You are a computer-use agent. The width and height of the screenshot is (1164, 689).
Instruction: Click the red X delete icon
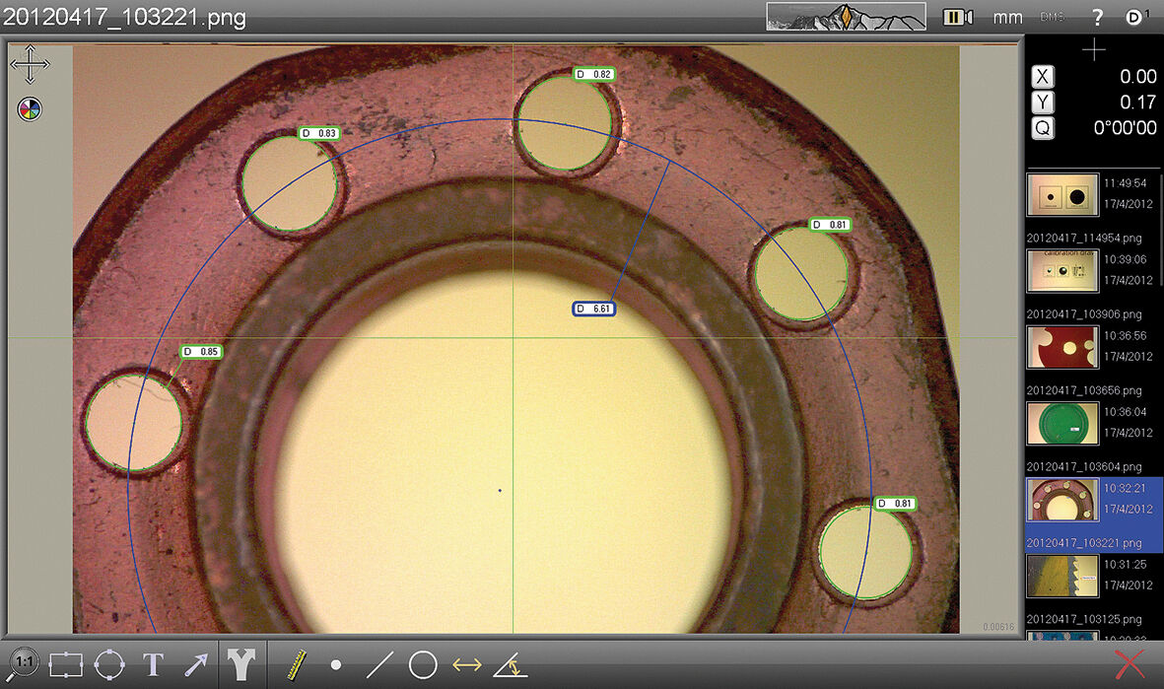tap(1130, 663)
